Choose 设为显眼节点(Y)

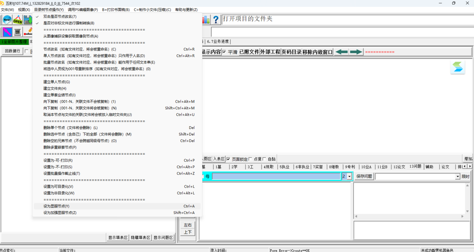[117, 206]
